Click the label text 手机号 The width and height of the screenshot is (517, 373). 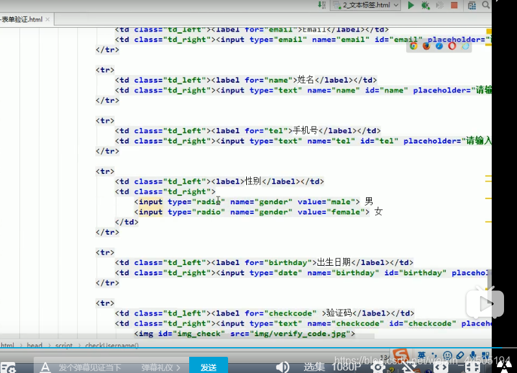[305, 130]
